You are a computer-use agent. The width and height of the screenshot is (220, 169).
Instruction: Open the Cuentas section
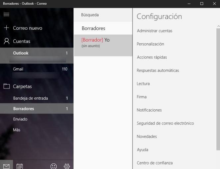22,41
